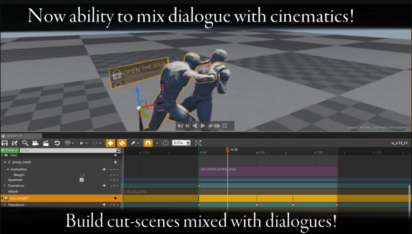Image resolution: width=412 pixels, height=234 pixels.
Task: Click plus on role_widget1 Transform row
Action: [x=104, y=204]
